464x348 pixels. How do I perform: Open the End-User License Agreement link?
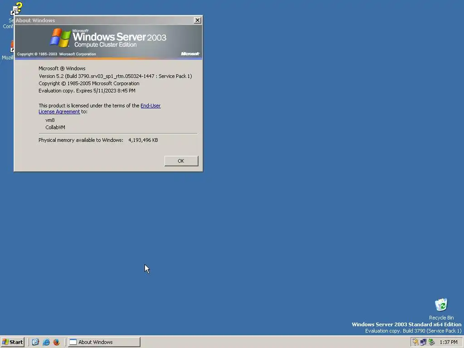pyautogui.click(x=150, y=106)
